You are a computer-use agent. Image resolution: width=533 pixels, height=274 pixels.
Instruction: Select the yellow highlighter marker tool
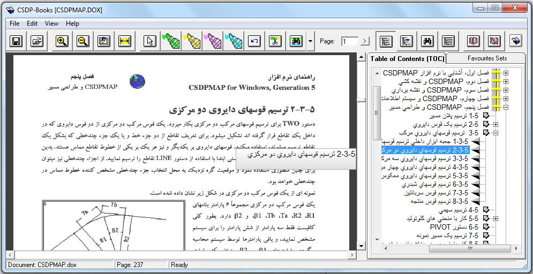192,41
